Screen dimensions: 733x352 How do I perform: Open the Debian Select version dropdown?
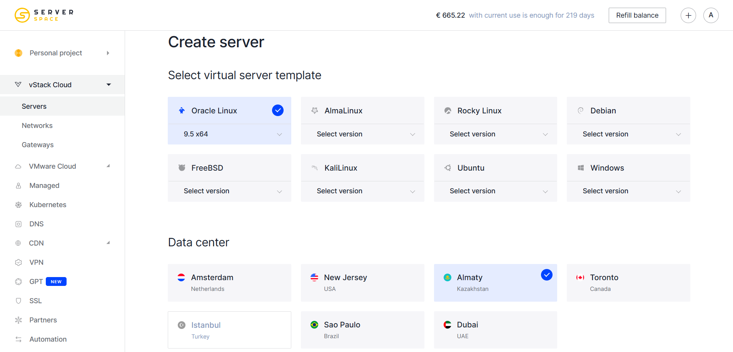[x=628, y=134]
